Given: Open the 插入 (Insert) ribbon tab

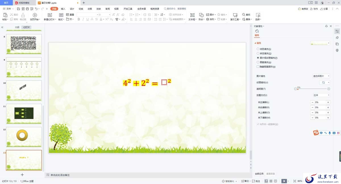Looking at the screenshot, I should [63, 9].
